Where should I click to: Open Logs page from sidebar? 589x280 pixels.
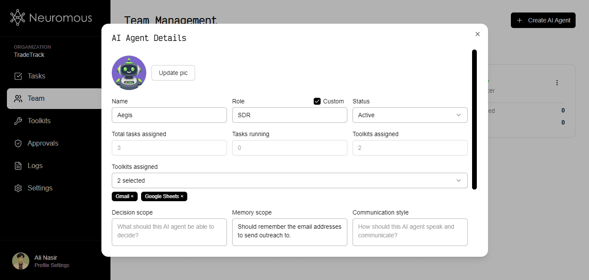55,166
